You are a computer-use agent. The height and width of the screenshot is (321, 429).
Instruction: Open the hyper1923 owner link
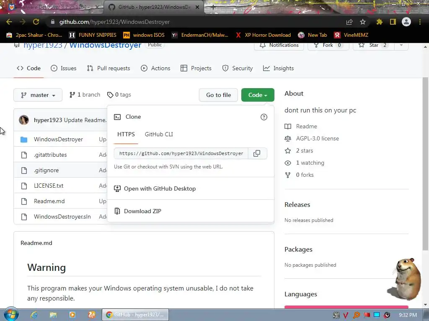coord(43,45)
